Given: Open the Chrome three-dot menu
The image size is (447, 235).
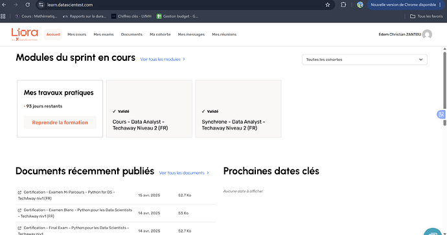Looking at the screenshot, I should click(x=440, y=5).
